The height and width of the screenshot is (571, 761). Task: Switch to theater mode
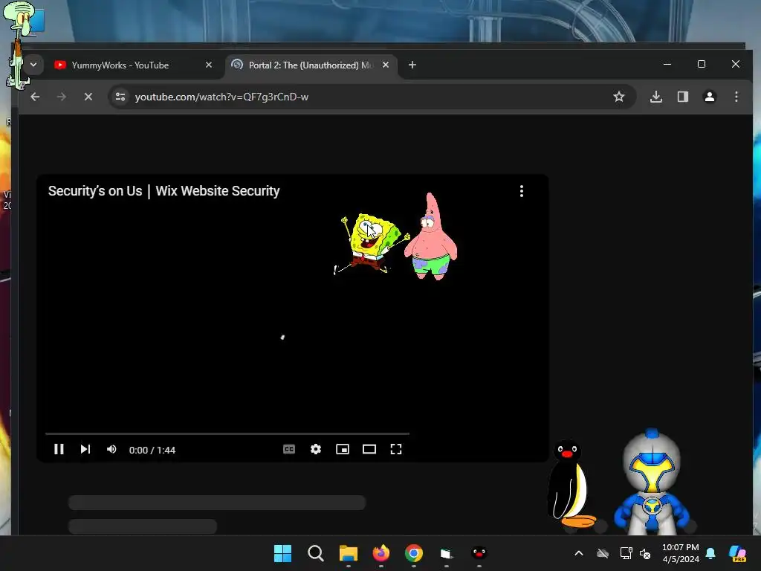click(x=369, y=449)
